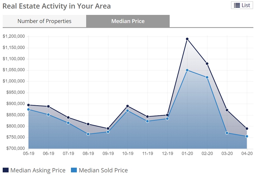This screenshot has height=177, width=259.
Task: Click the asking price dot for 05-19
Action: [x=28, y=105]
